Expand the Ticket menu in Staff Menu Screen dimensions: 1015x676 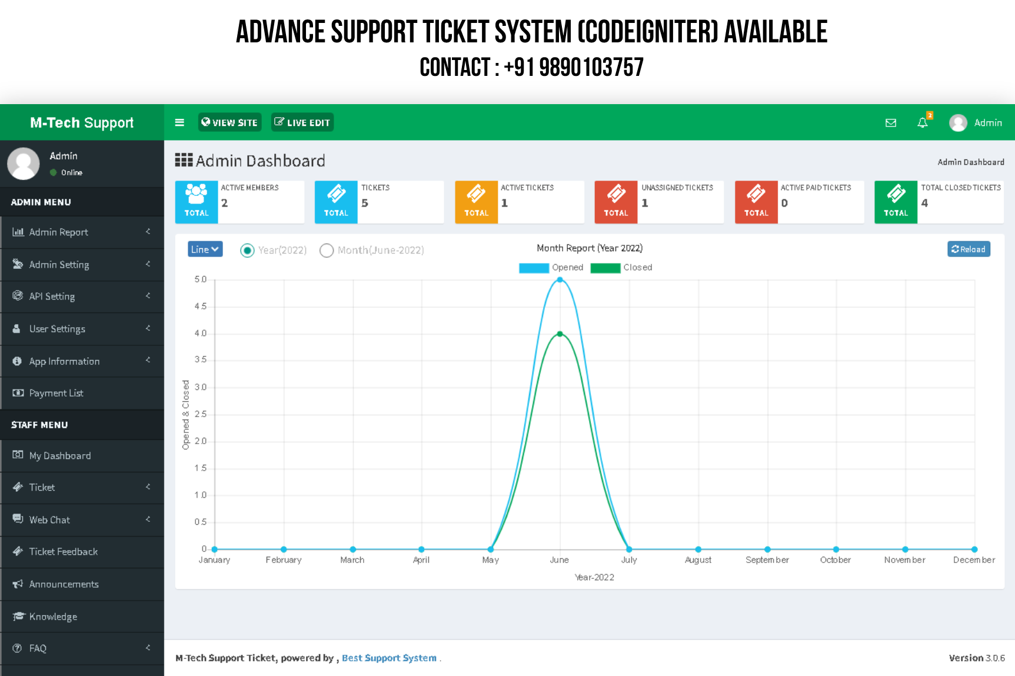tap(82, 488)
